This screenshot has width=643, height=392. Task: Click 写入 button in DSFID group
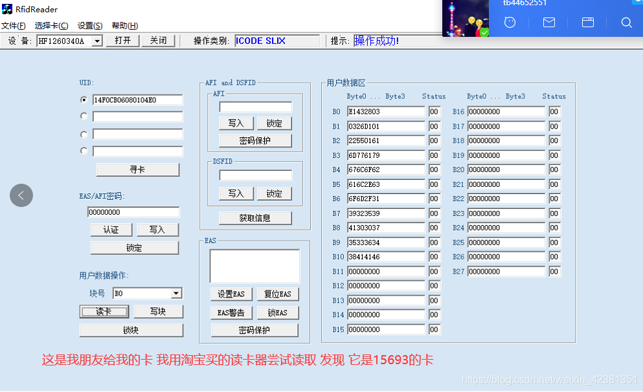pos(236,193)
